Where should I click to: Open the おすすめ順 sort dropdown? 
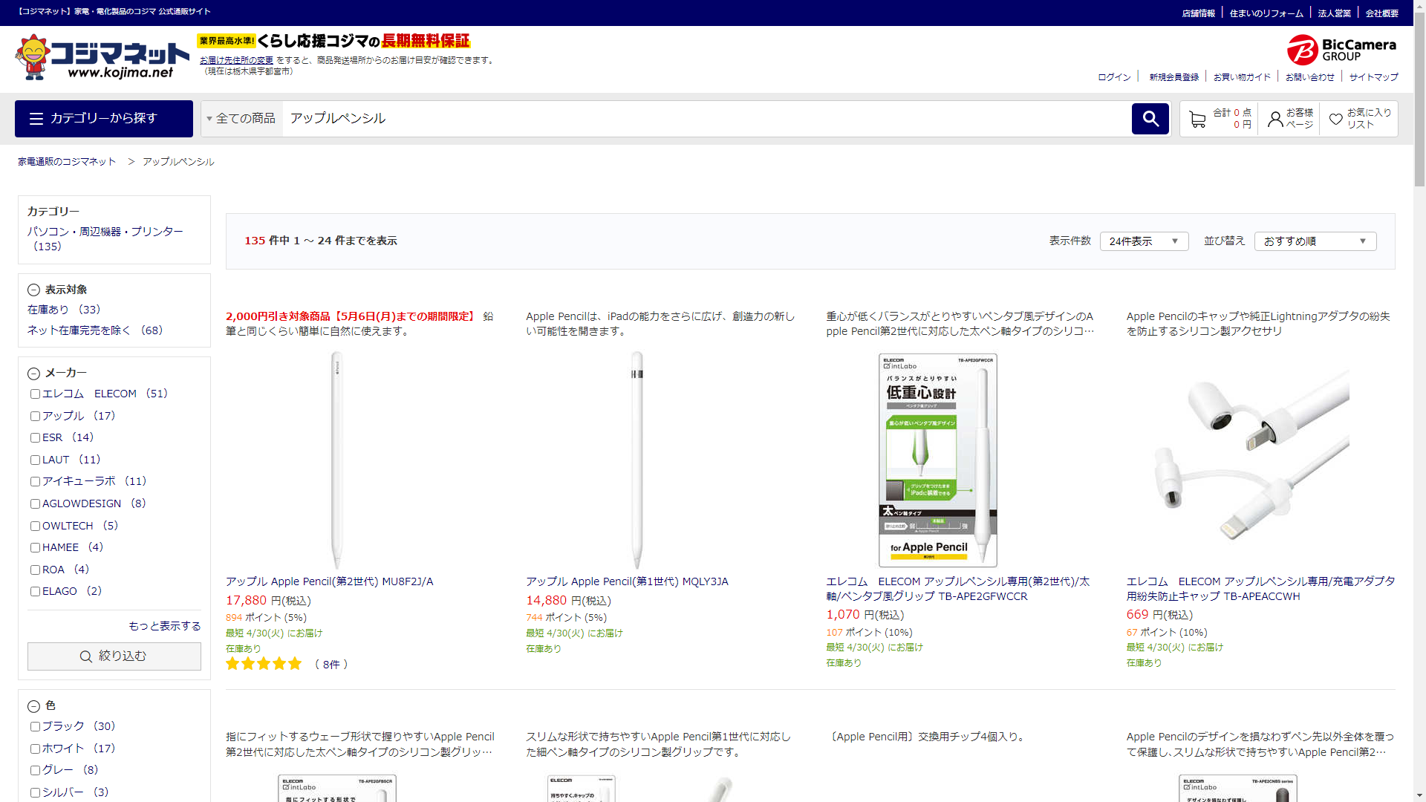1315,241
